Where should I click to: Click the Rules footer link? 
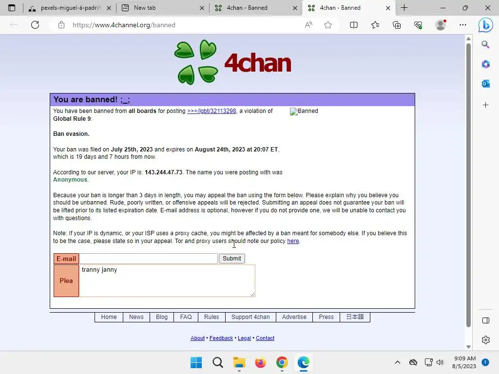coord(211,317)
